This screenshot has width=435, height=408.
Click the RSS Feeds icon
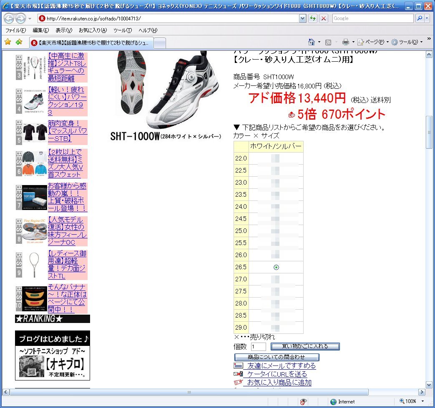pos(328,42)
